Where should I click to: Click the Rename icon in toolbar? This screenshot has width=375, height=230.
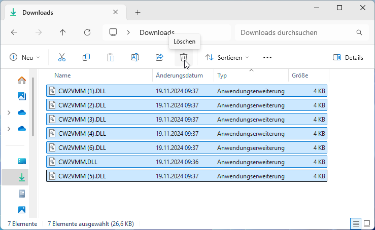click(135, 58)
